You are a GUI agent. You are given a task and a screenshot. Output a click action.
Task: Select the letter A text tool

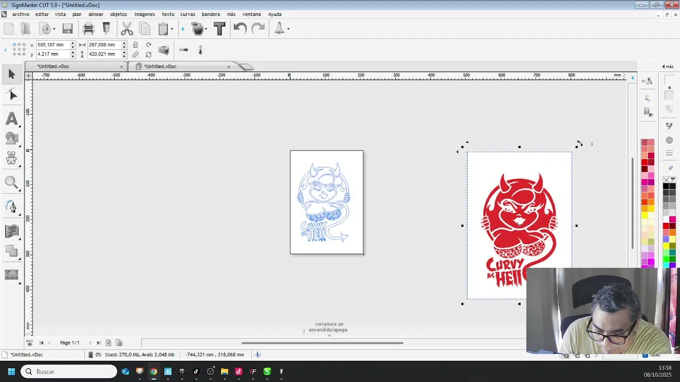[12, 119]
